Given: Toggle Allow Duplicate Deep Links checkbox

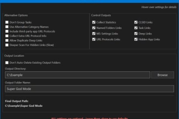Looking at the screenshot, I should tap(7, 40).
